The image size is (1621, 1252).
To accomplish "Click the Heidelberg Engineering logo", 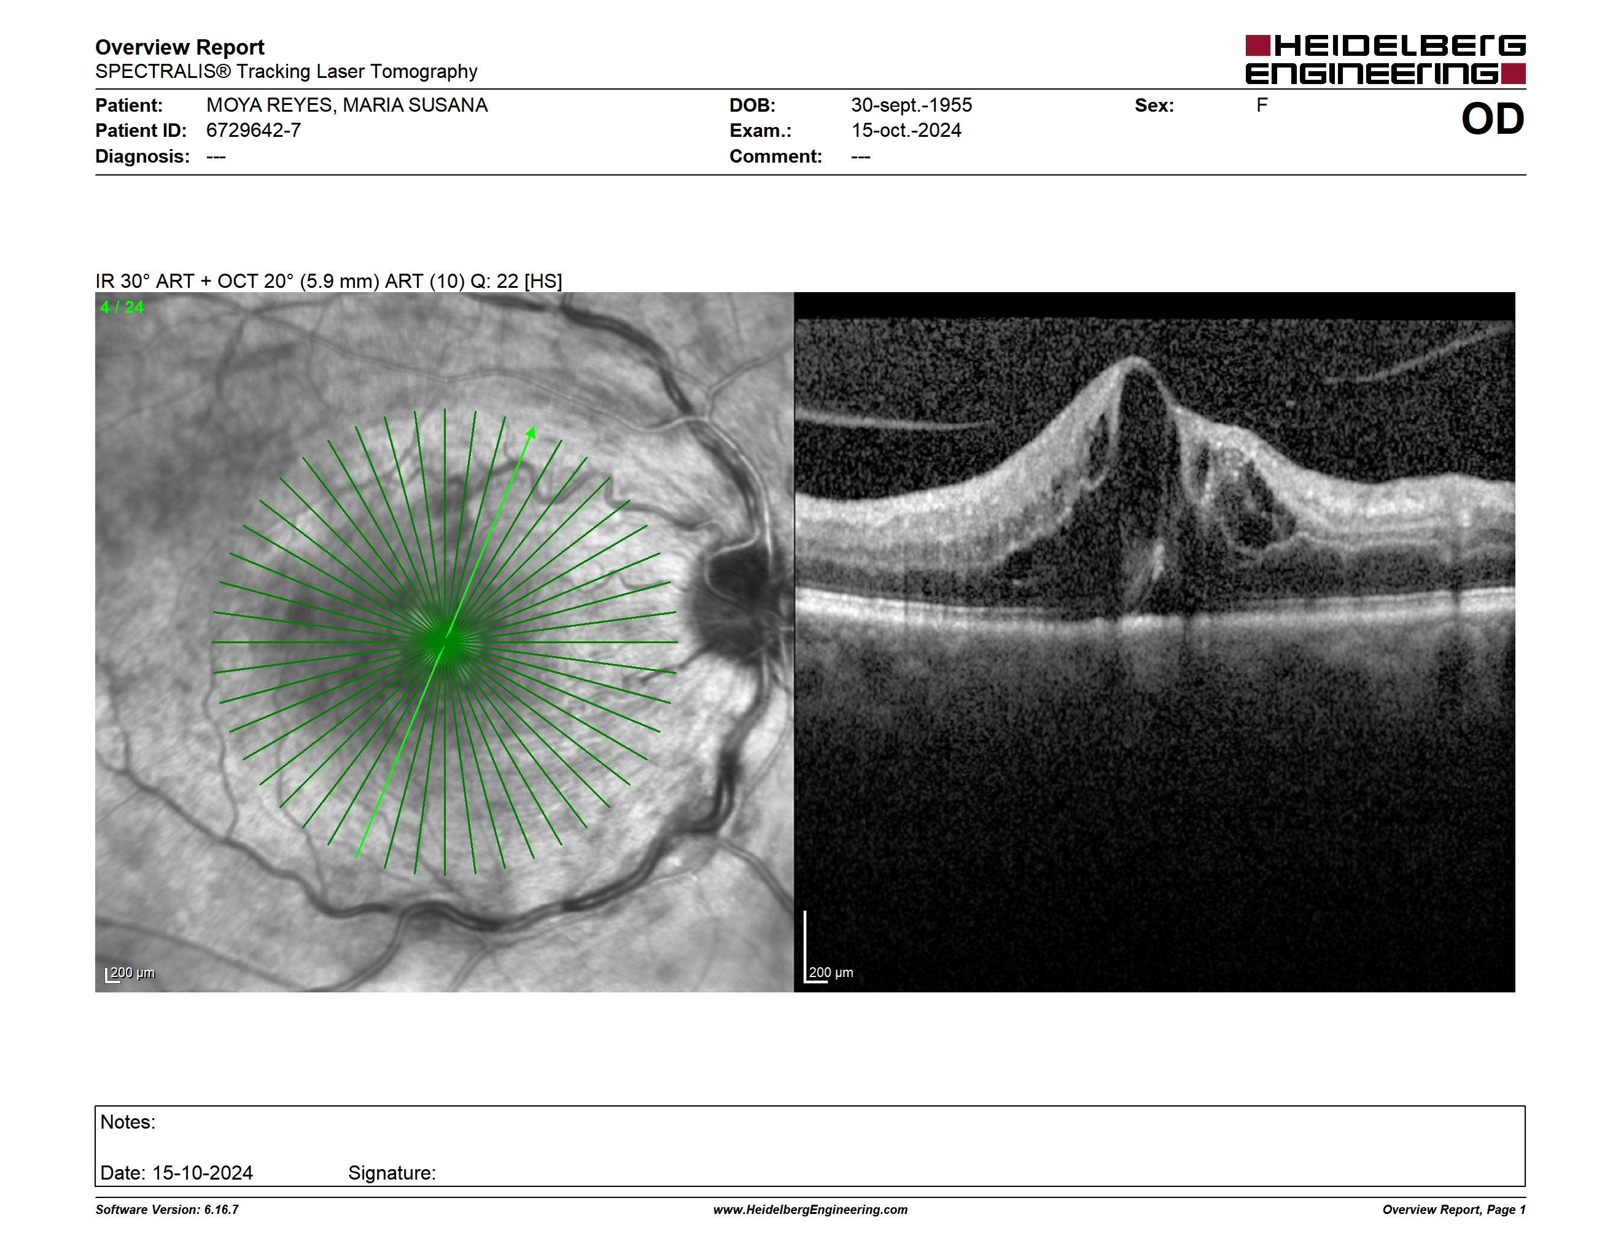I will coord(1385,60).
